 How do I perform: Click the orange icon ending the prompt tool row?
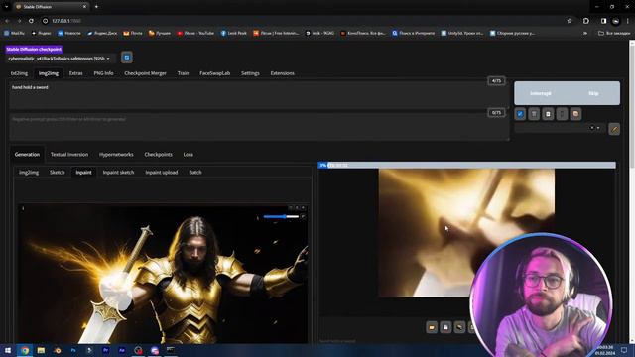coord(575,114)
